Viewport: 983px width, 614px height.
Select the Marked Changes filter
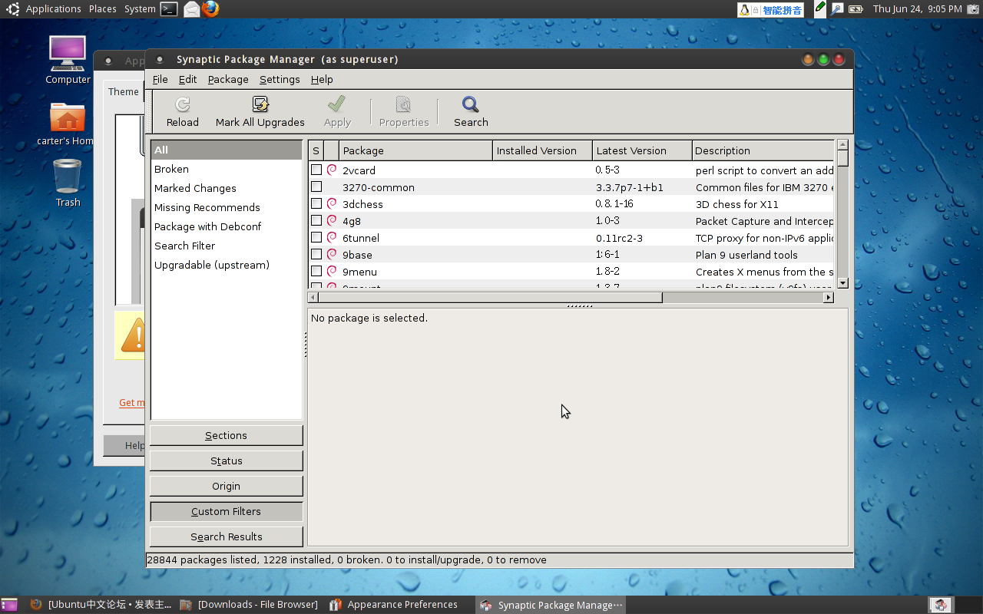[x=227, y=188]
